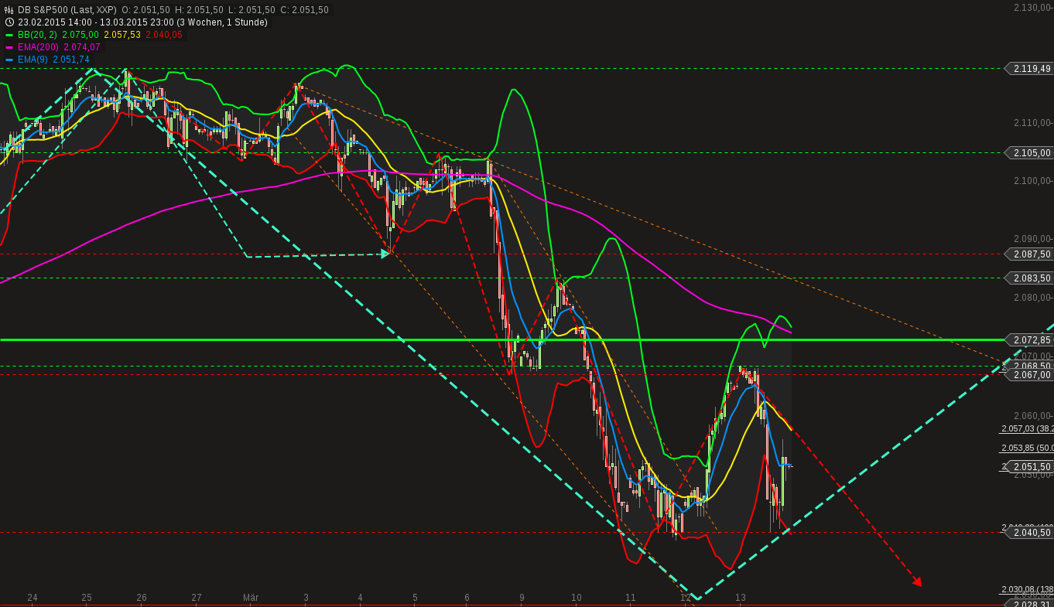This screenshot has width=1054, height=607.
Task: Select the EMA(200) indicator label
Action: click(39, 47)
